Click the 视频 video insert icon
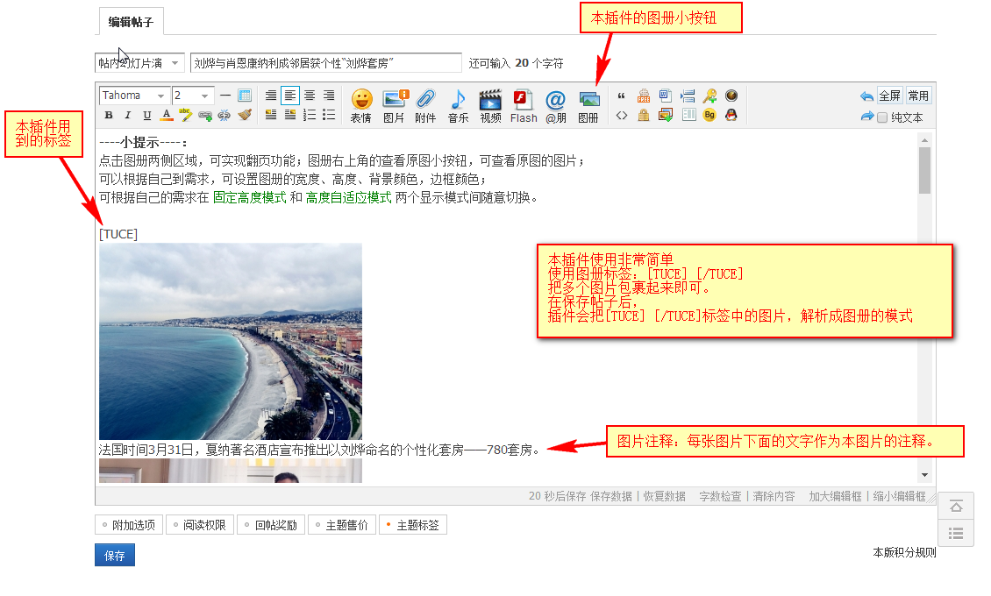 (490, 105)
